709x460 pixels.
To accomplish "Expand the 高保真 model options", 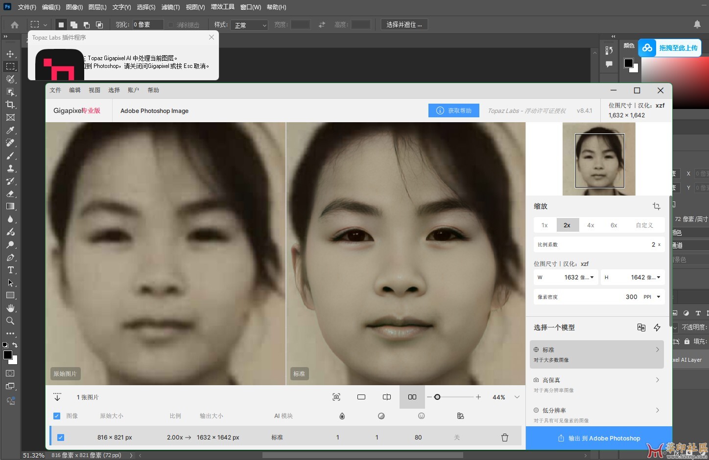I will pyautogui.click(x=657, y=380).
